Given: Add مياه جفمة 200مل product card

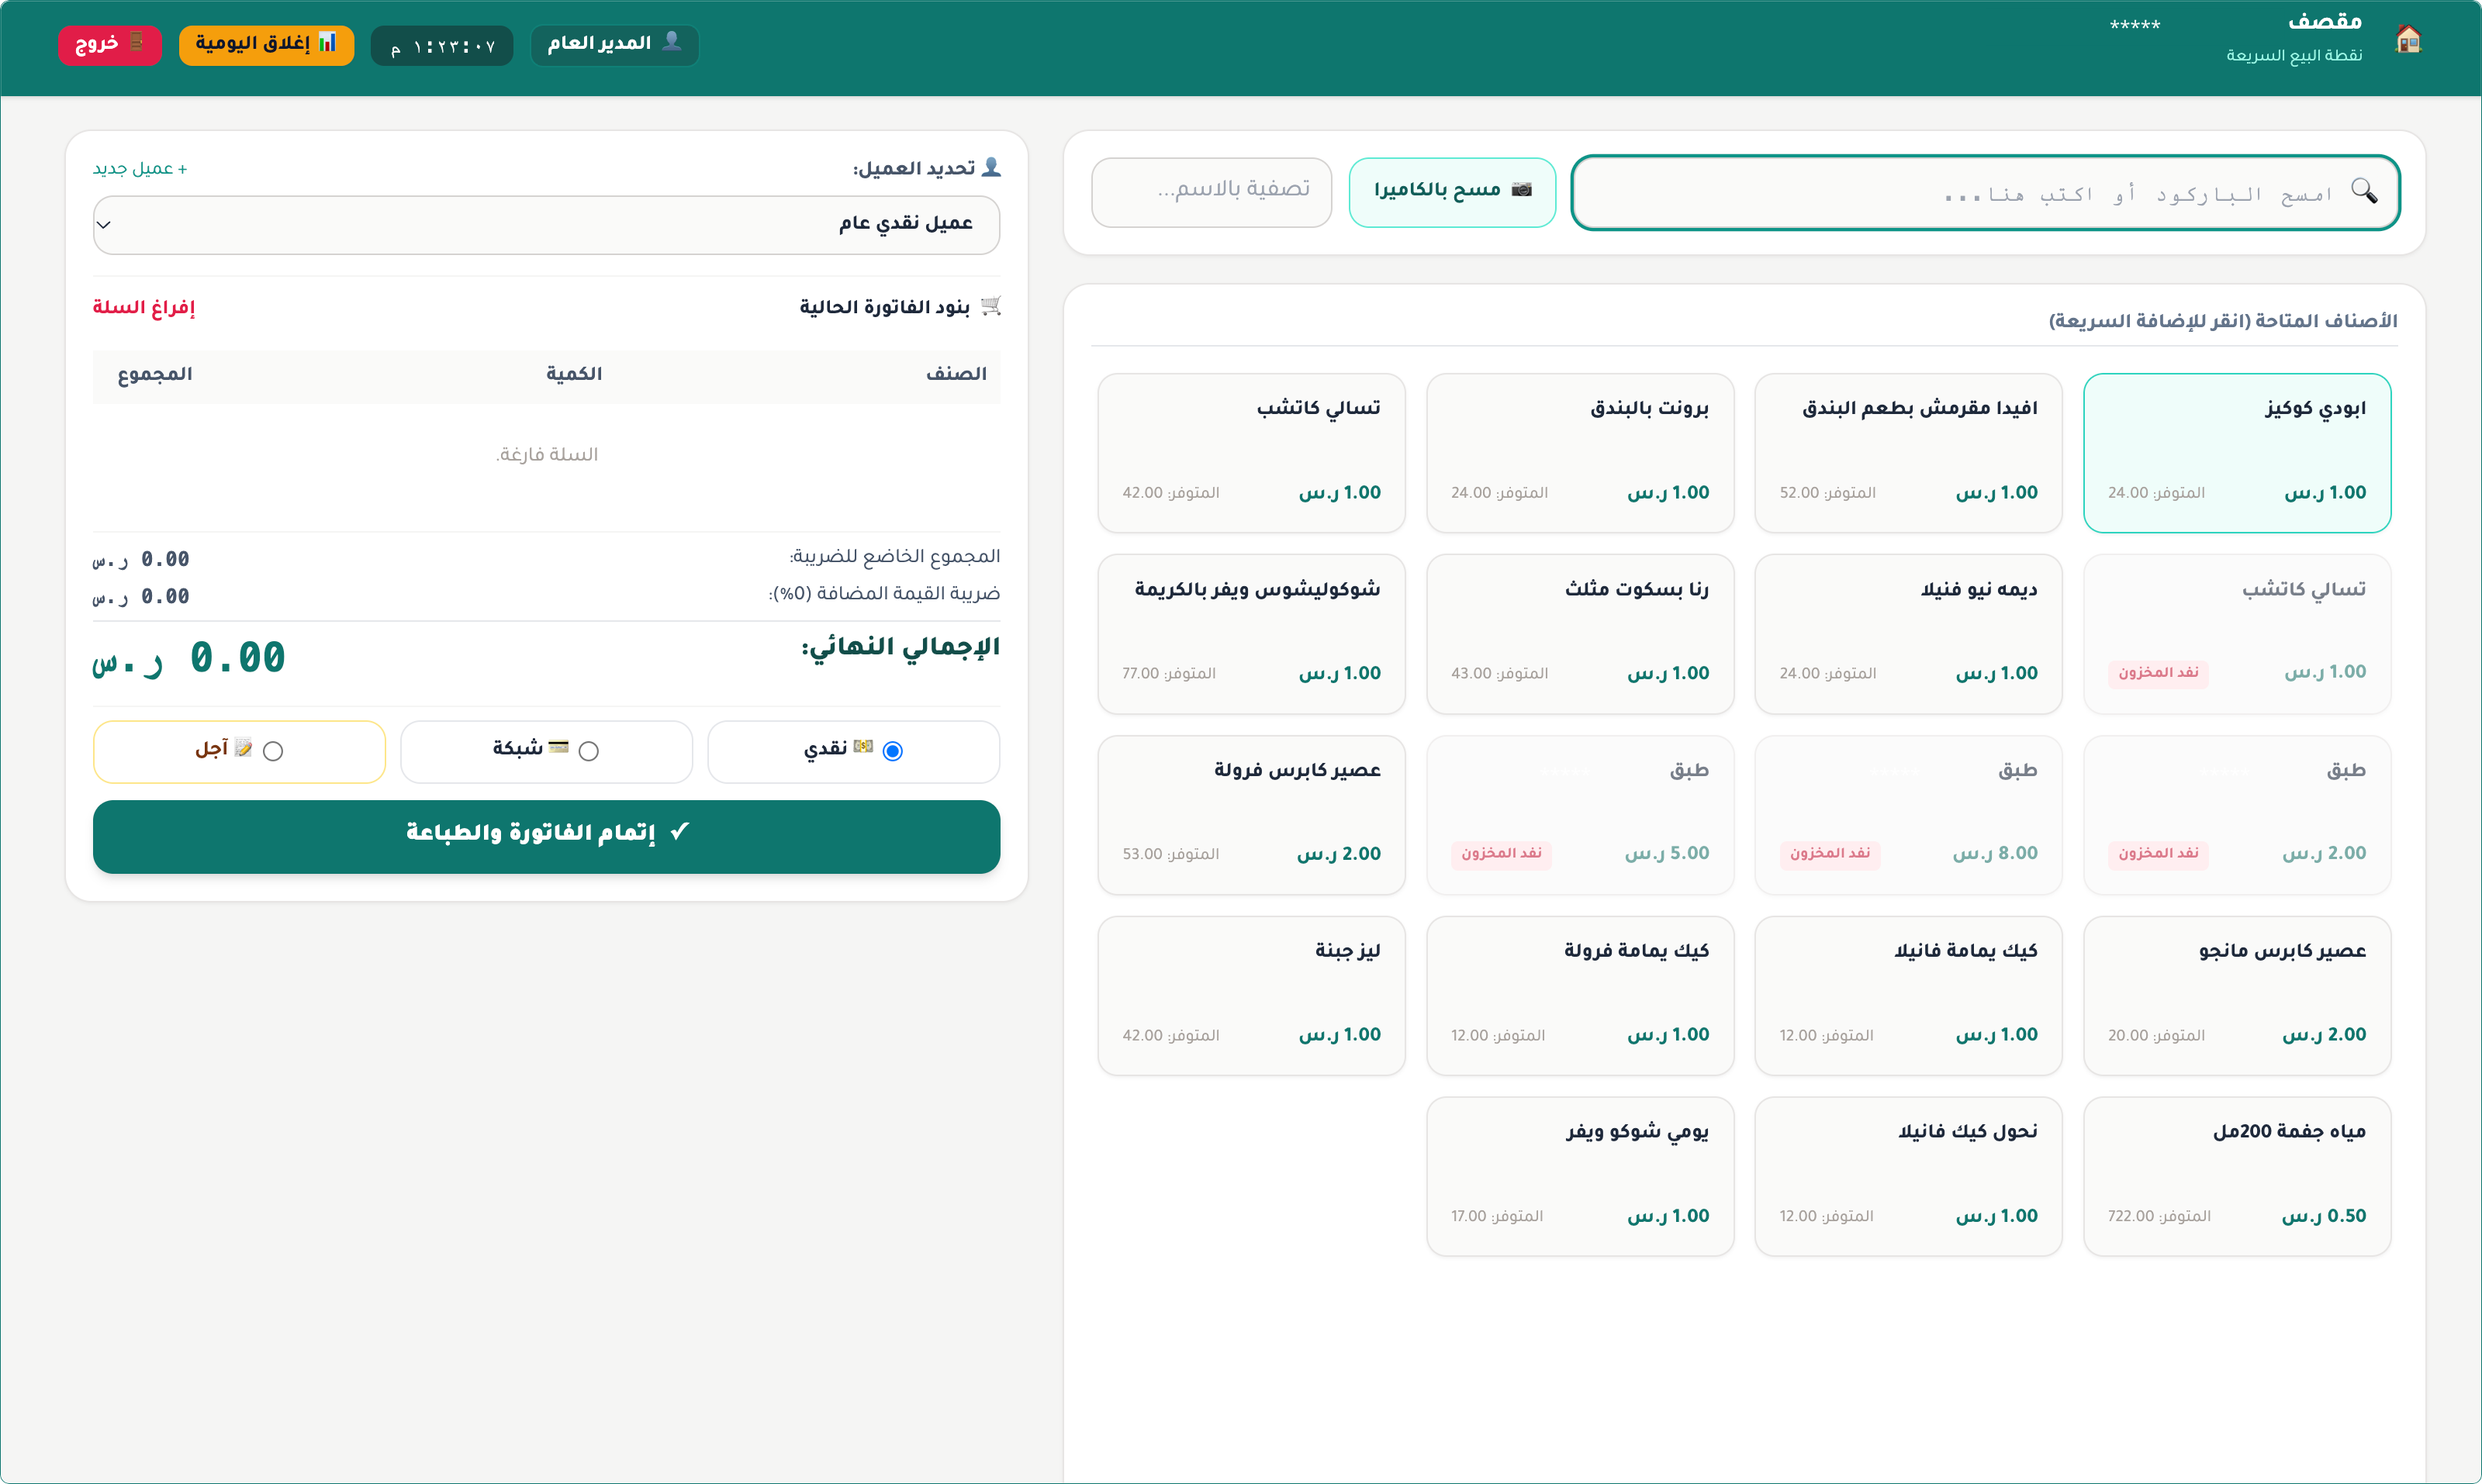Looking at the screenshot, I should (2237, 1176).
